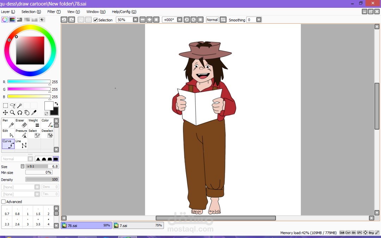Click the Density slider bar
Viewport: 381px width, 238px height.
pyautogui.click(x=42, y=180)
